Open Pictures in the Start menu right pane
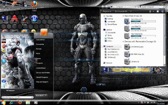Viewport: 168px width, 105px height. coord(39,49)
